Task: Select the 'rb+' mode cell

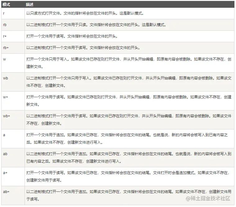Action: [x=13, y=48]
